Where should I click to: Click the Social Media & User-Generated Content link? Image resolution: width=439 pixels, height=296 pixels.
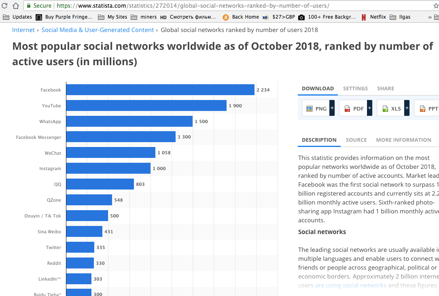point(98,30)
